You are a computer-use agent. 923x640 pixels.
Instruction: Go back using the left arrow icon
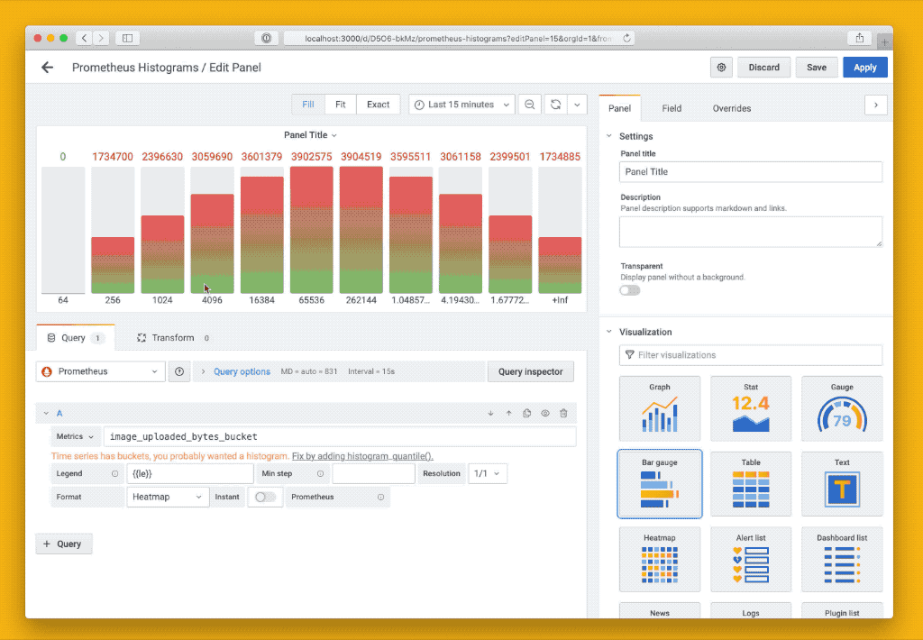click(47, 67)
